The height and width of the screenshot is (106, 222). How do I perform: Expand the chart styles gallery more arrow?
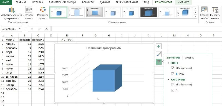196,17
